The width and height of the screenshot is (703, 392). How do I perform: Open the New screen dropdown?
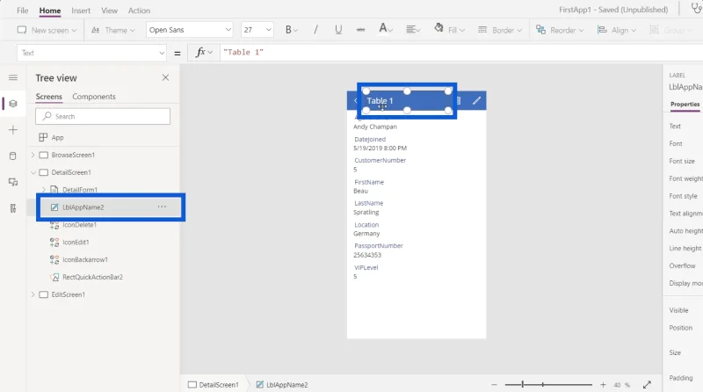point(47,30)
